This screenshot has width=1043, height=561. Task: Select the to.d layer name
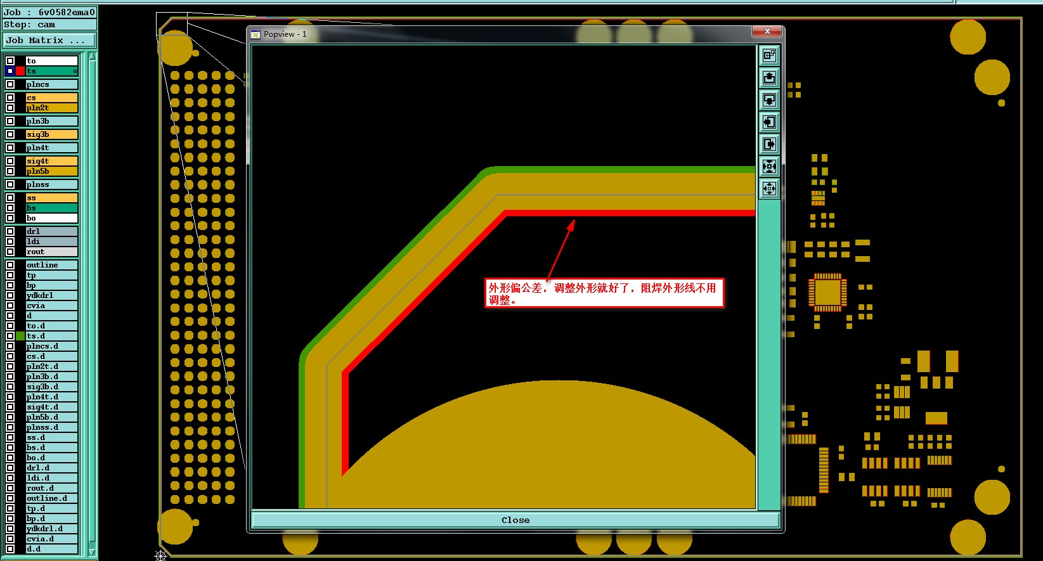point(52,326)
